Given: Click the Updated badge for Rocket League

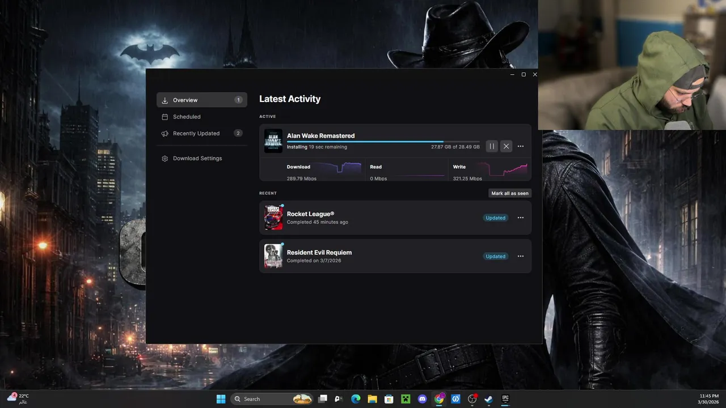Looking at the screenshot, I should point(495,218).
